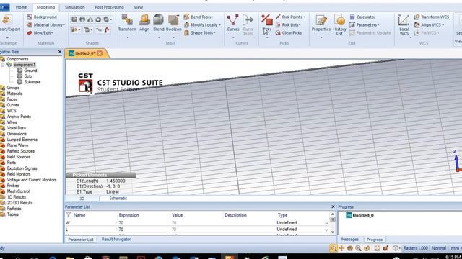Select the Substrate solid in tree

(32, 82)
